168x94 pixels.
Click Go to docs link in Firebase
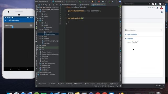click(151, 8)
